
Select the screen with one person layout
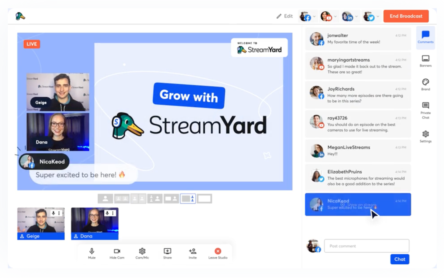pyautogui.click(x=171, y=199)
